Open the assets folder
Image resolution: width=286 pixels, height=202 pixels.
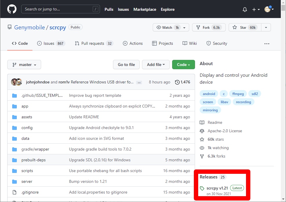(27, 117)
